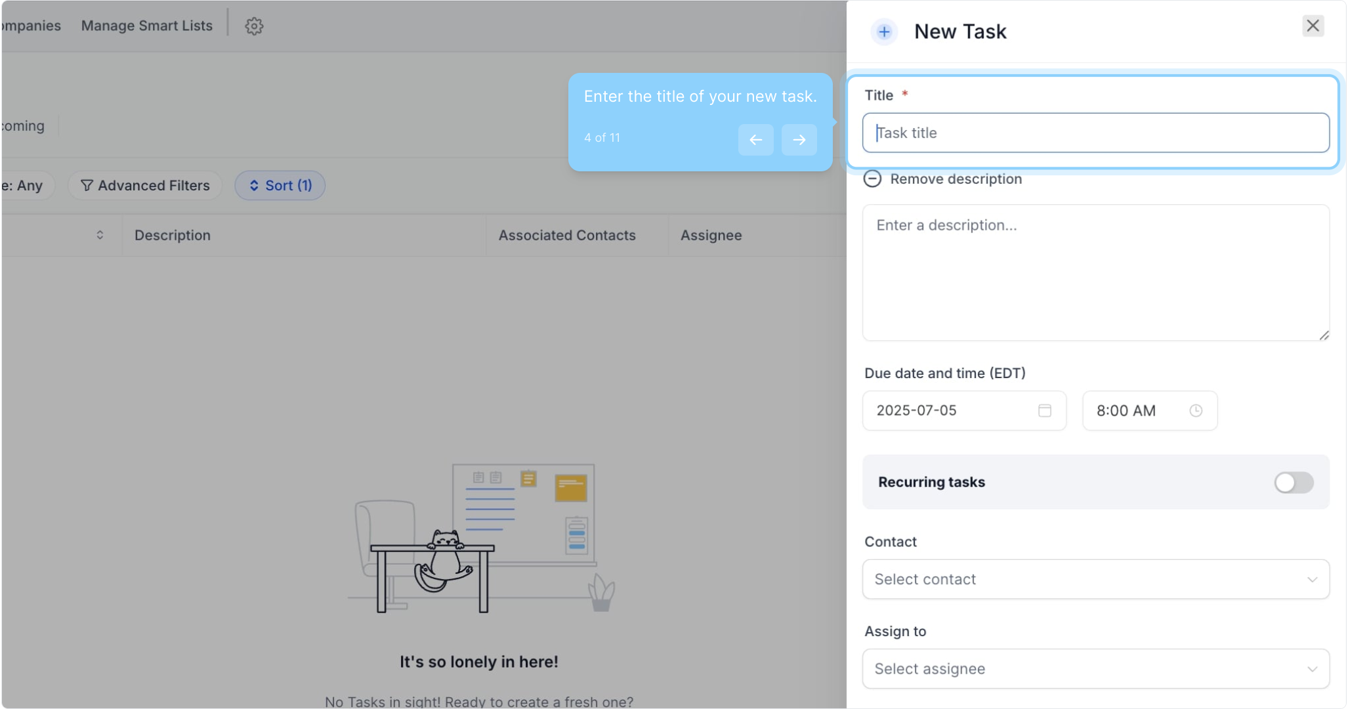Advance to next tour step arrow
This screenshot has height=709, width=1348.
tap(799, 140)
